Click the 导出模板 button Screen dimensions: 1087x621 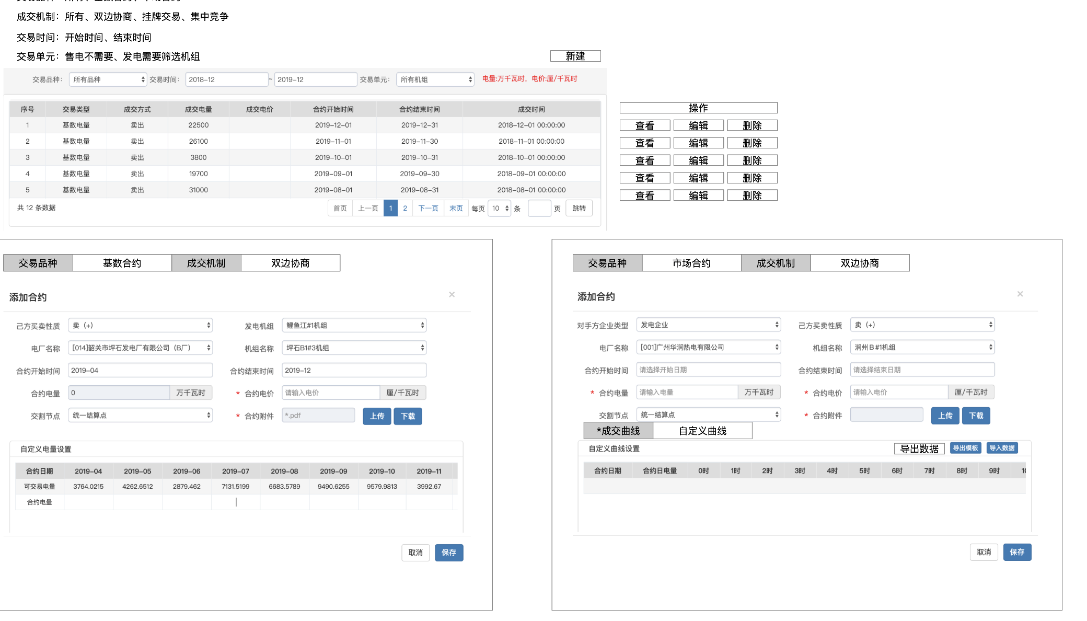[965, 448]
